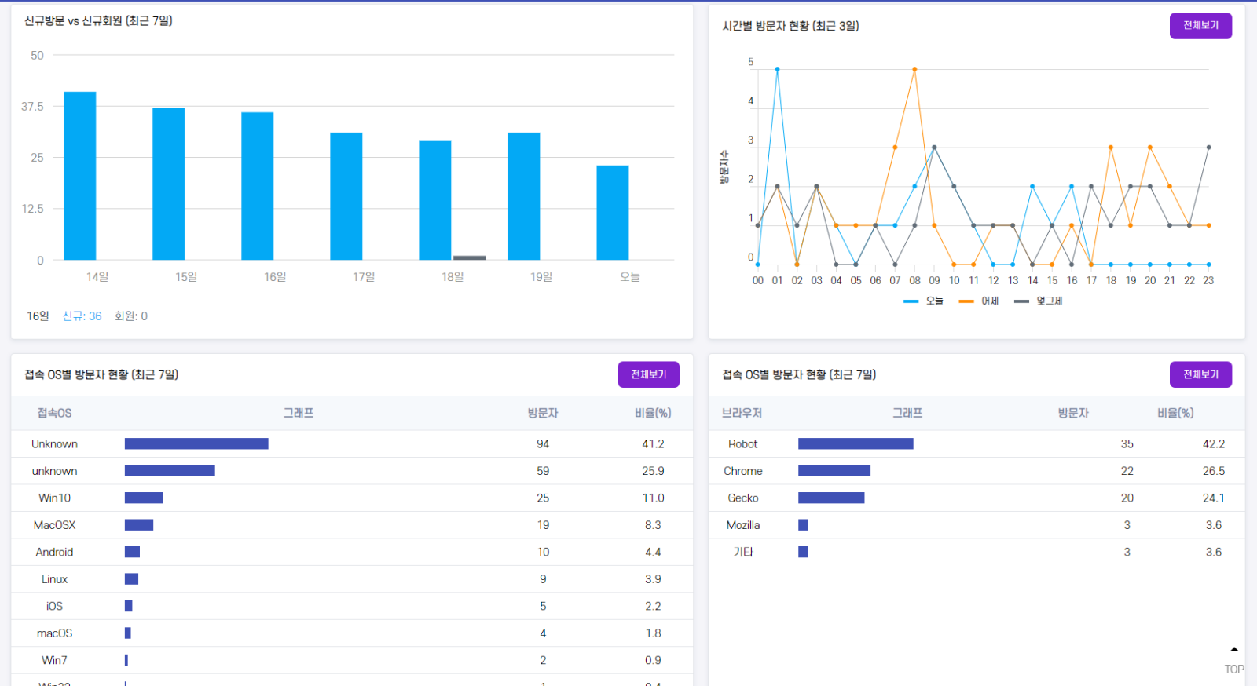Click the Robot row graph bar

coord(856,444)
